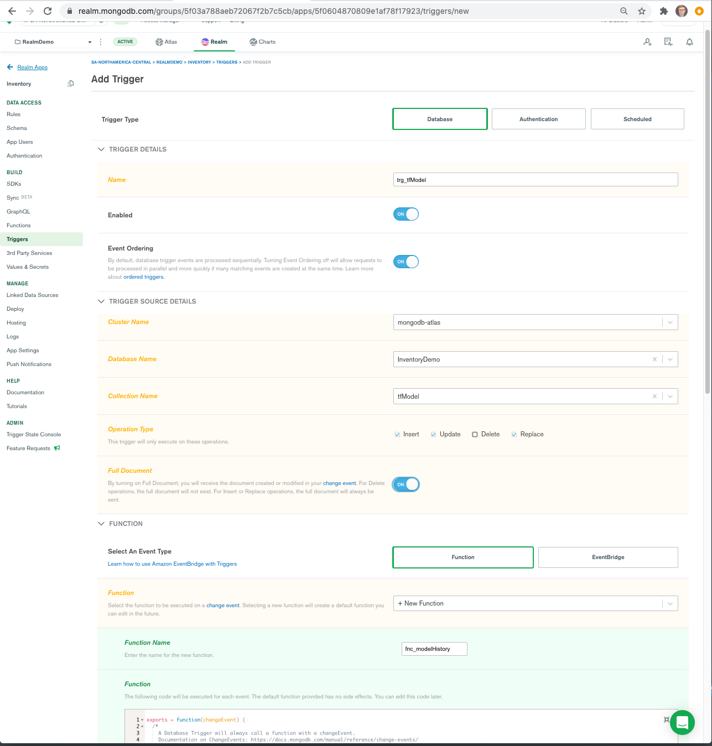Open the activity feed icon
Screen dimensions: 712x746
pyautogui.click(x=668, y=42)
